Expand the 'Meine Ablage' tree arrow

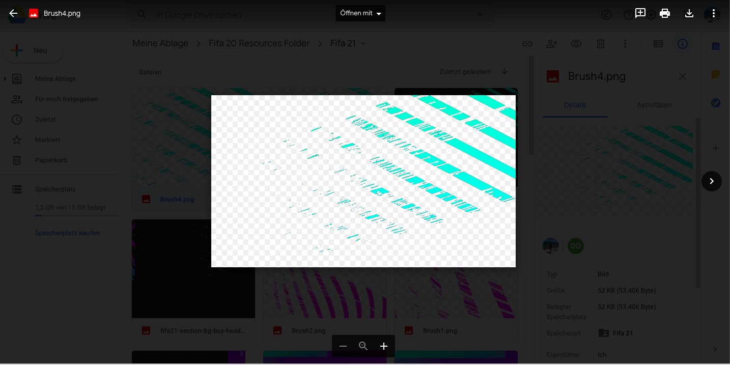point(5,79)
